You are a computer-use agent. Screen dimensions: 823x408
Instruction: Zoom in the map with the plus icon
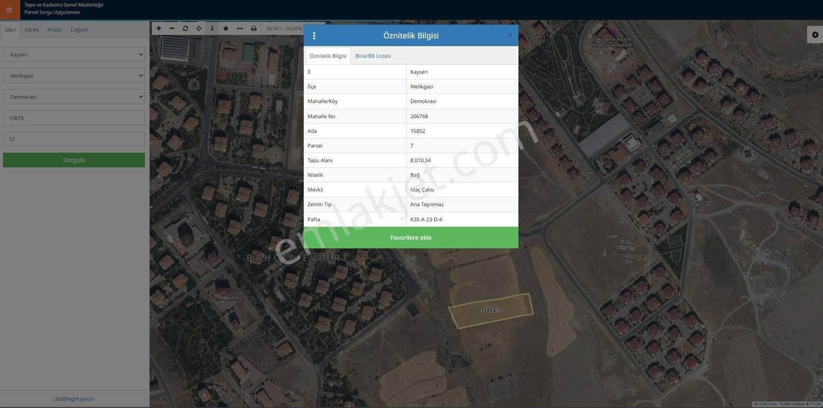pyautogui.click(x=158, y=29)
